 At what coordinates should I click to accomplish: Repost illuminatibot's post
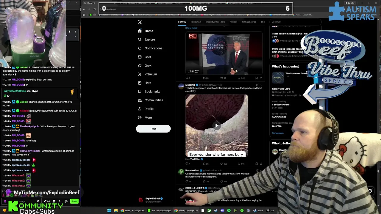click(x=206, y=181)
